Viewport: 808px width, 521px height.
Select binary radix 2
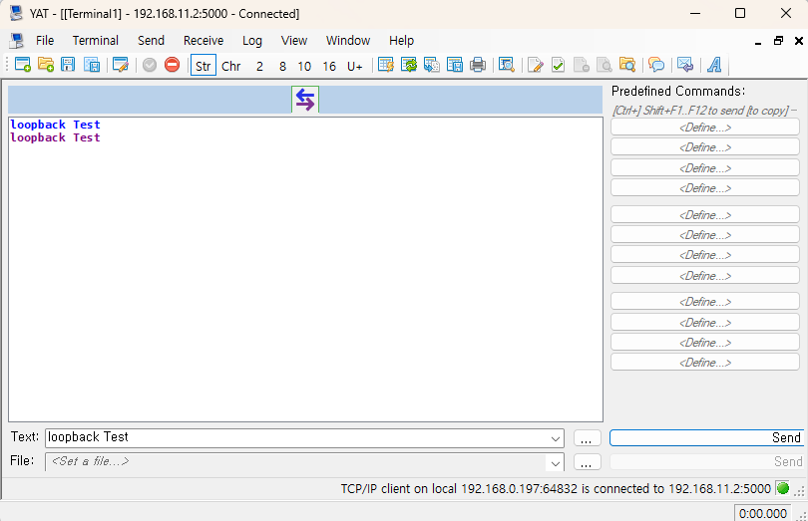click(259, 66)
